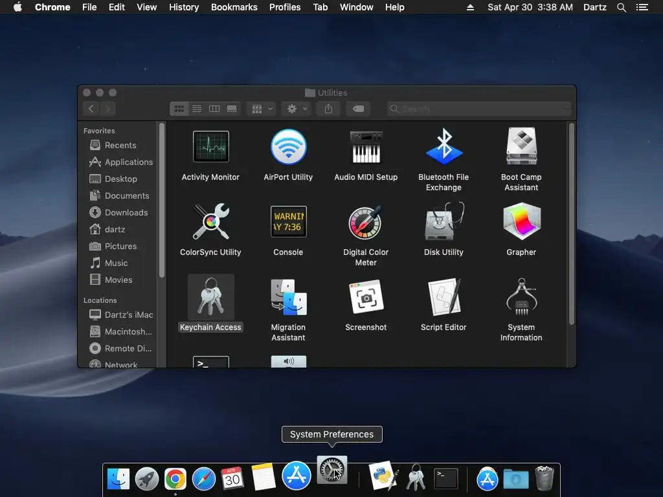Open the Console app

(x=288, y=221)
